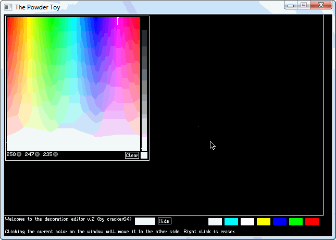Click the Clear button in the color picker

132,155
